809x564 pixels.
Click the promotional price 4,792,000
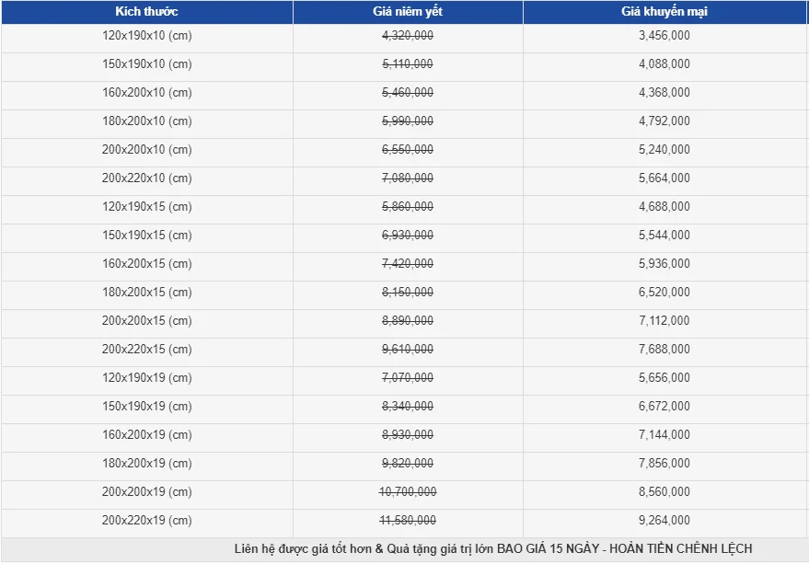[x=664, y=121]
